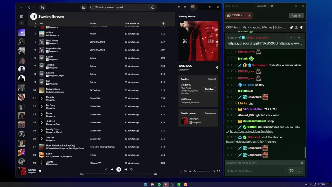Toggle shuffle playback
The height and width of the screenshot is (187, 332).
(106, 169)
